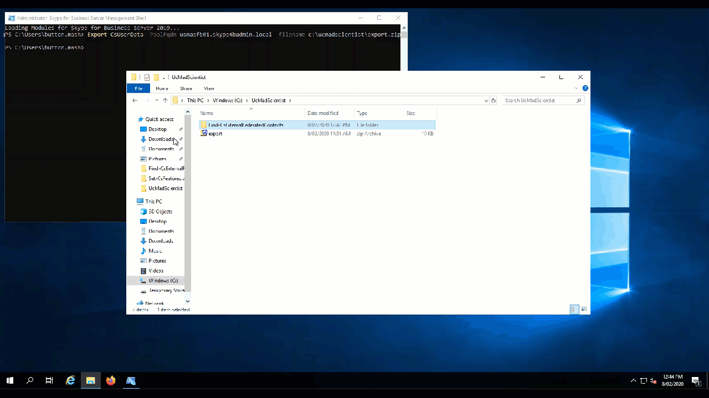709x398 pixels.
Task: Show hidden system tray icons chevron
Action: point(633,380)
